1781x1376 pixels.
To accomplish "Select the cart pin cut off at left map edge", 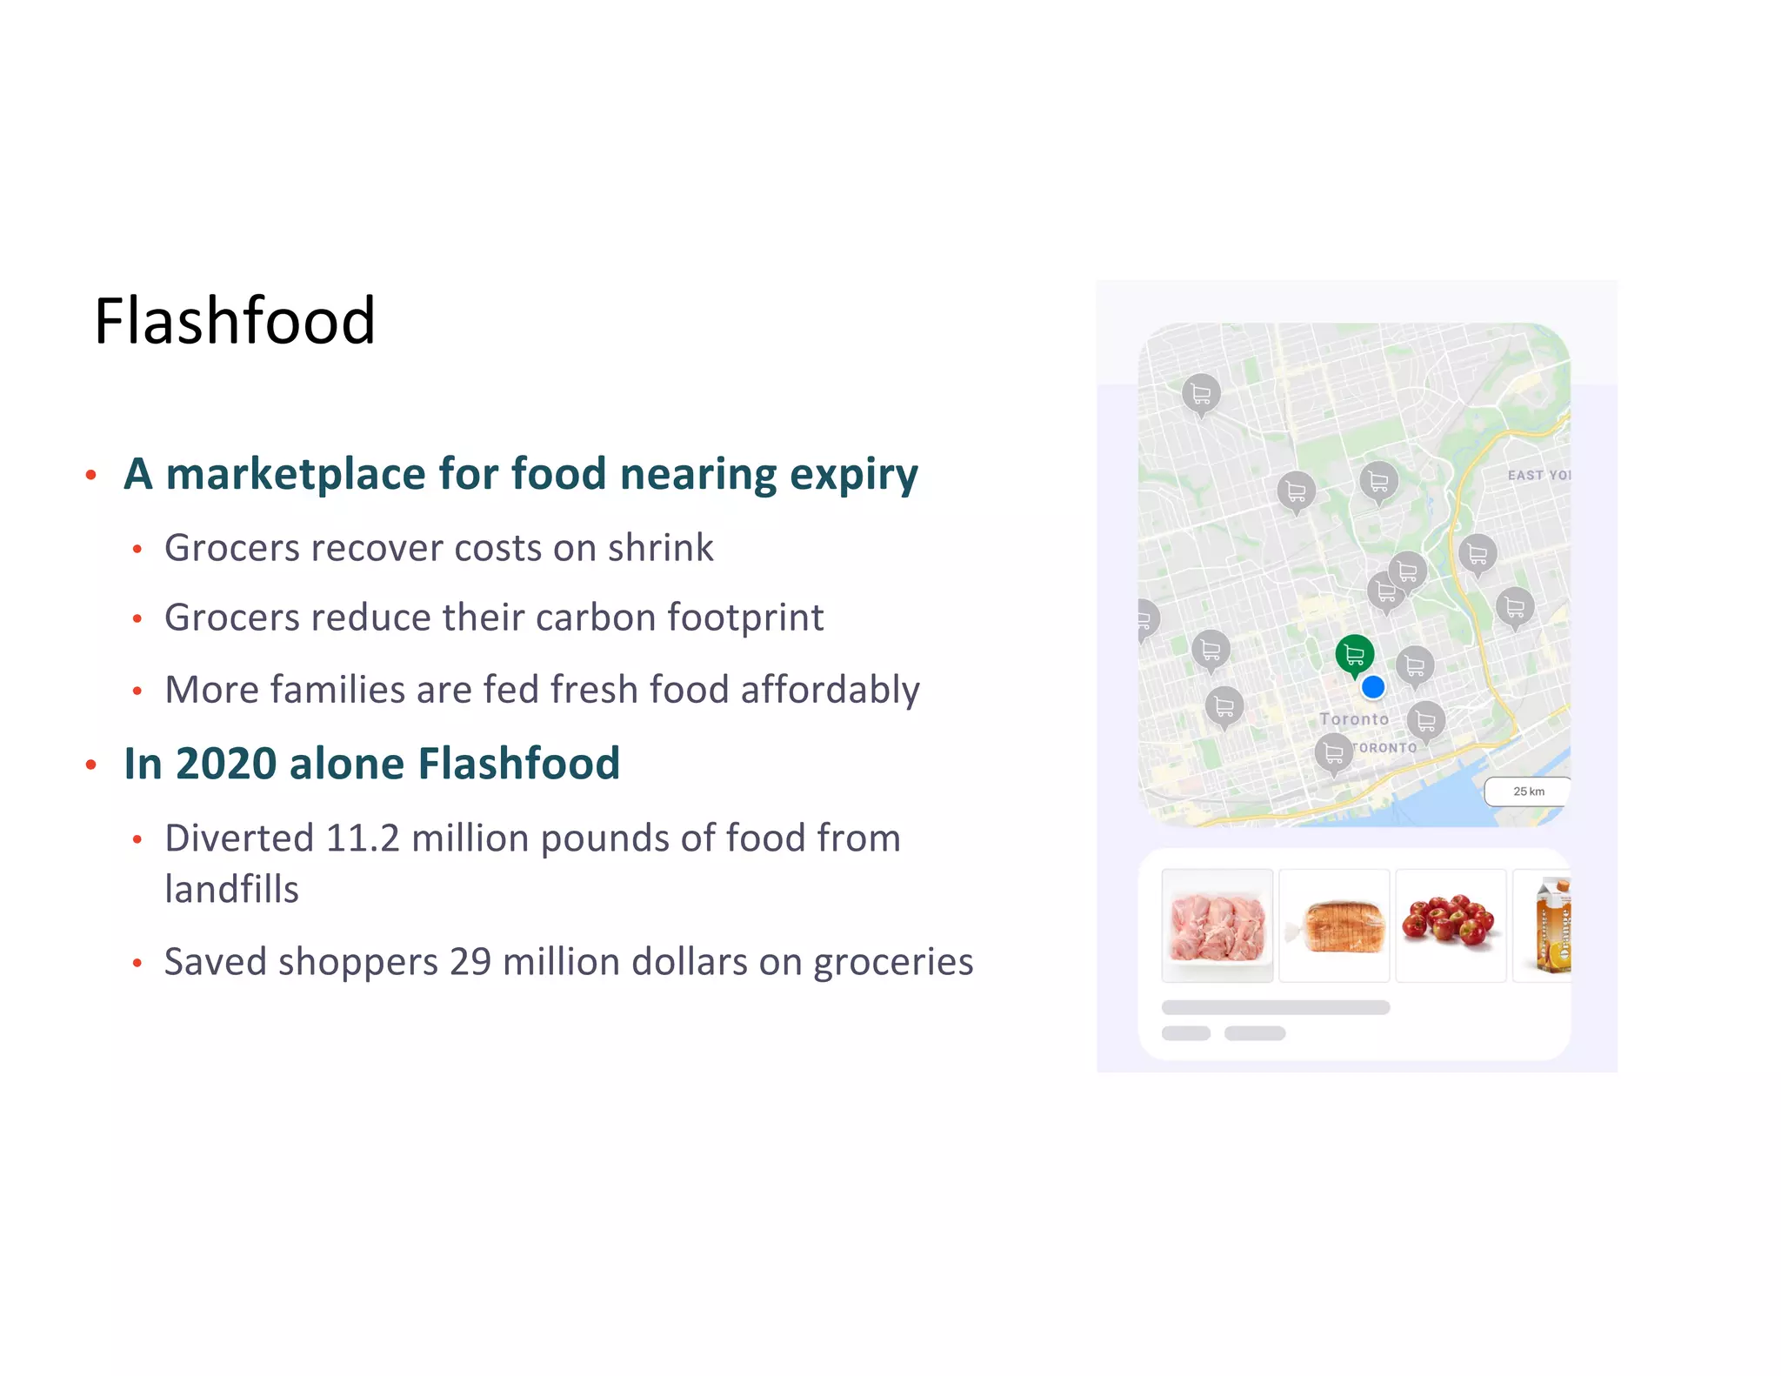I will [x=1146, y=620].
